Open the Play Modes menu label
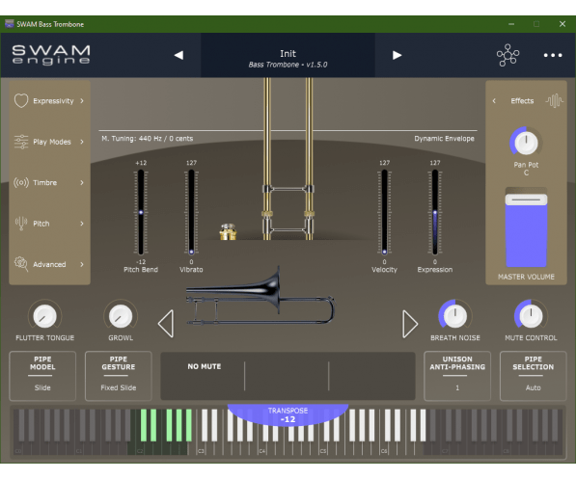 [x=52, y=142]
